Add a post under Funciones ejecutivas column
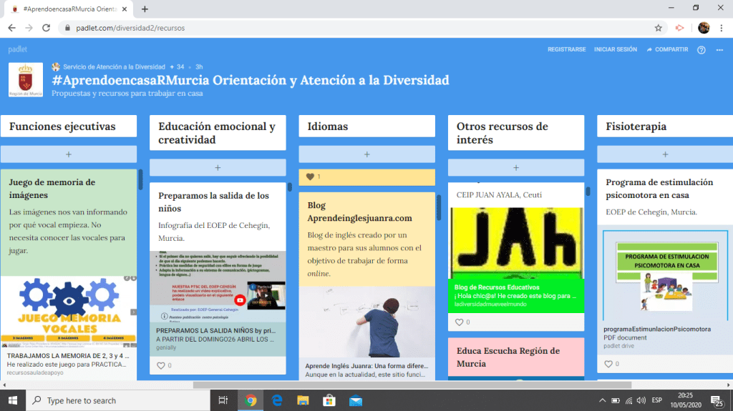The height and width of the screenshot is (411, 733). 68,154
